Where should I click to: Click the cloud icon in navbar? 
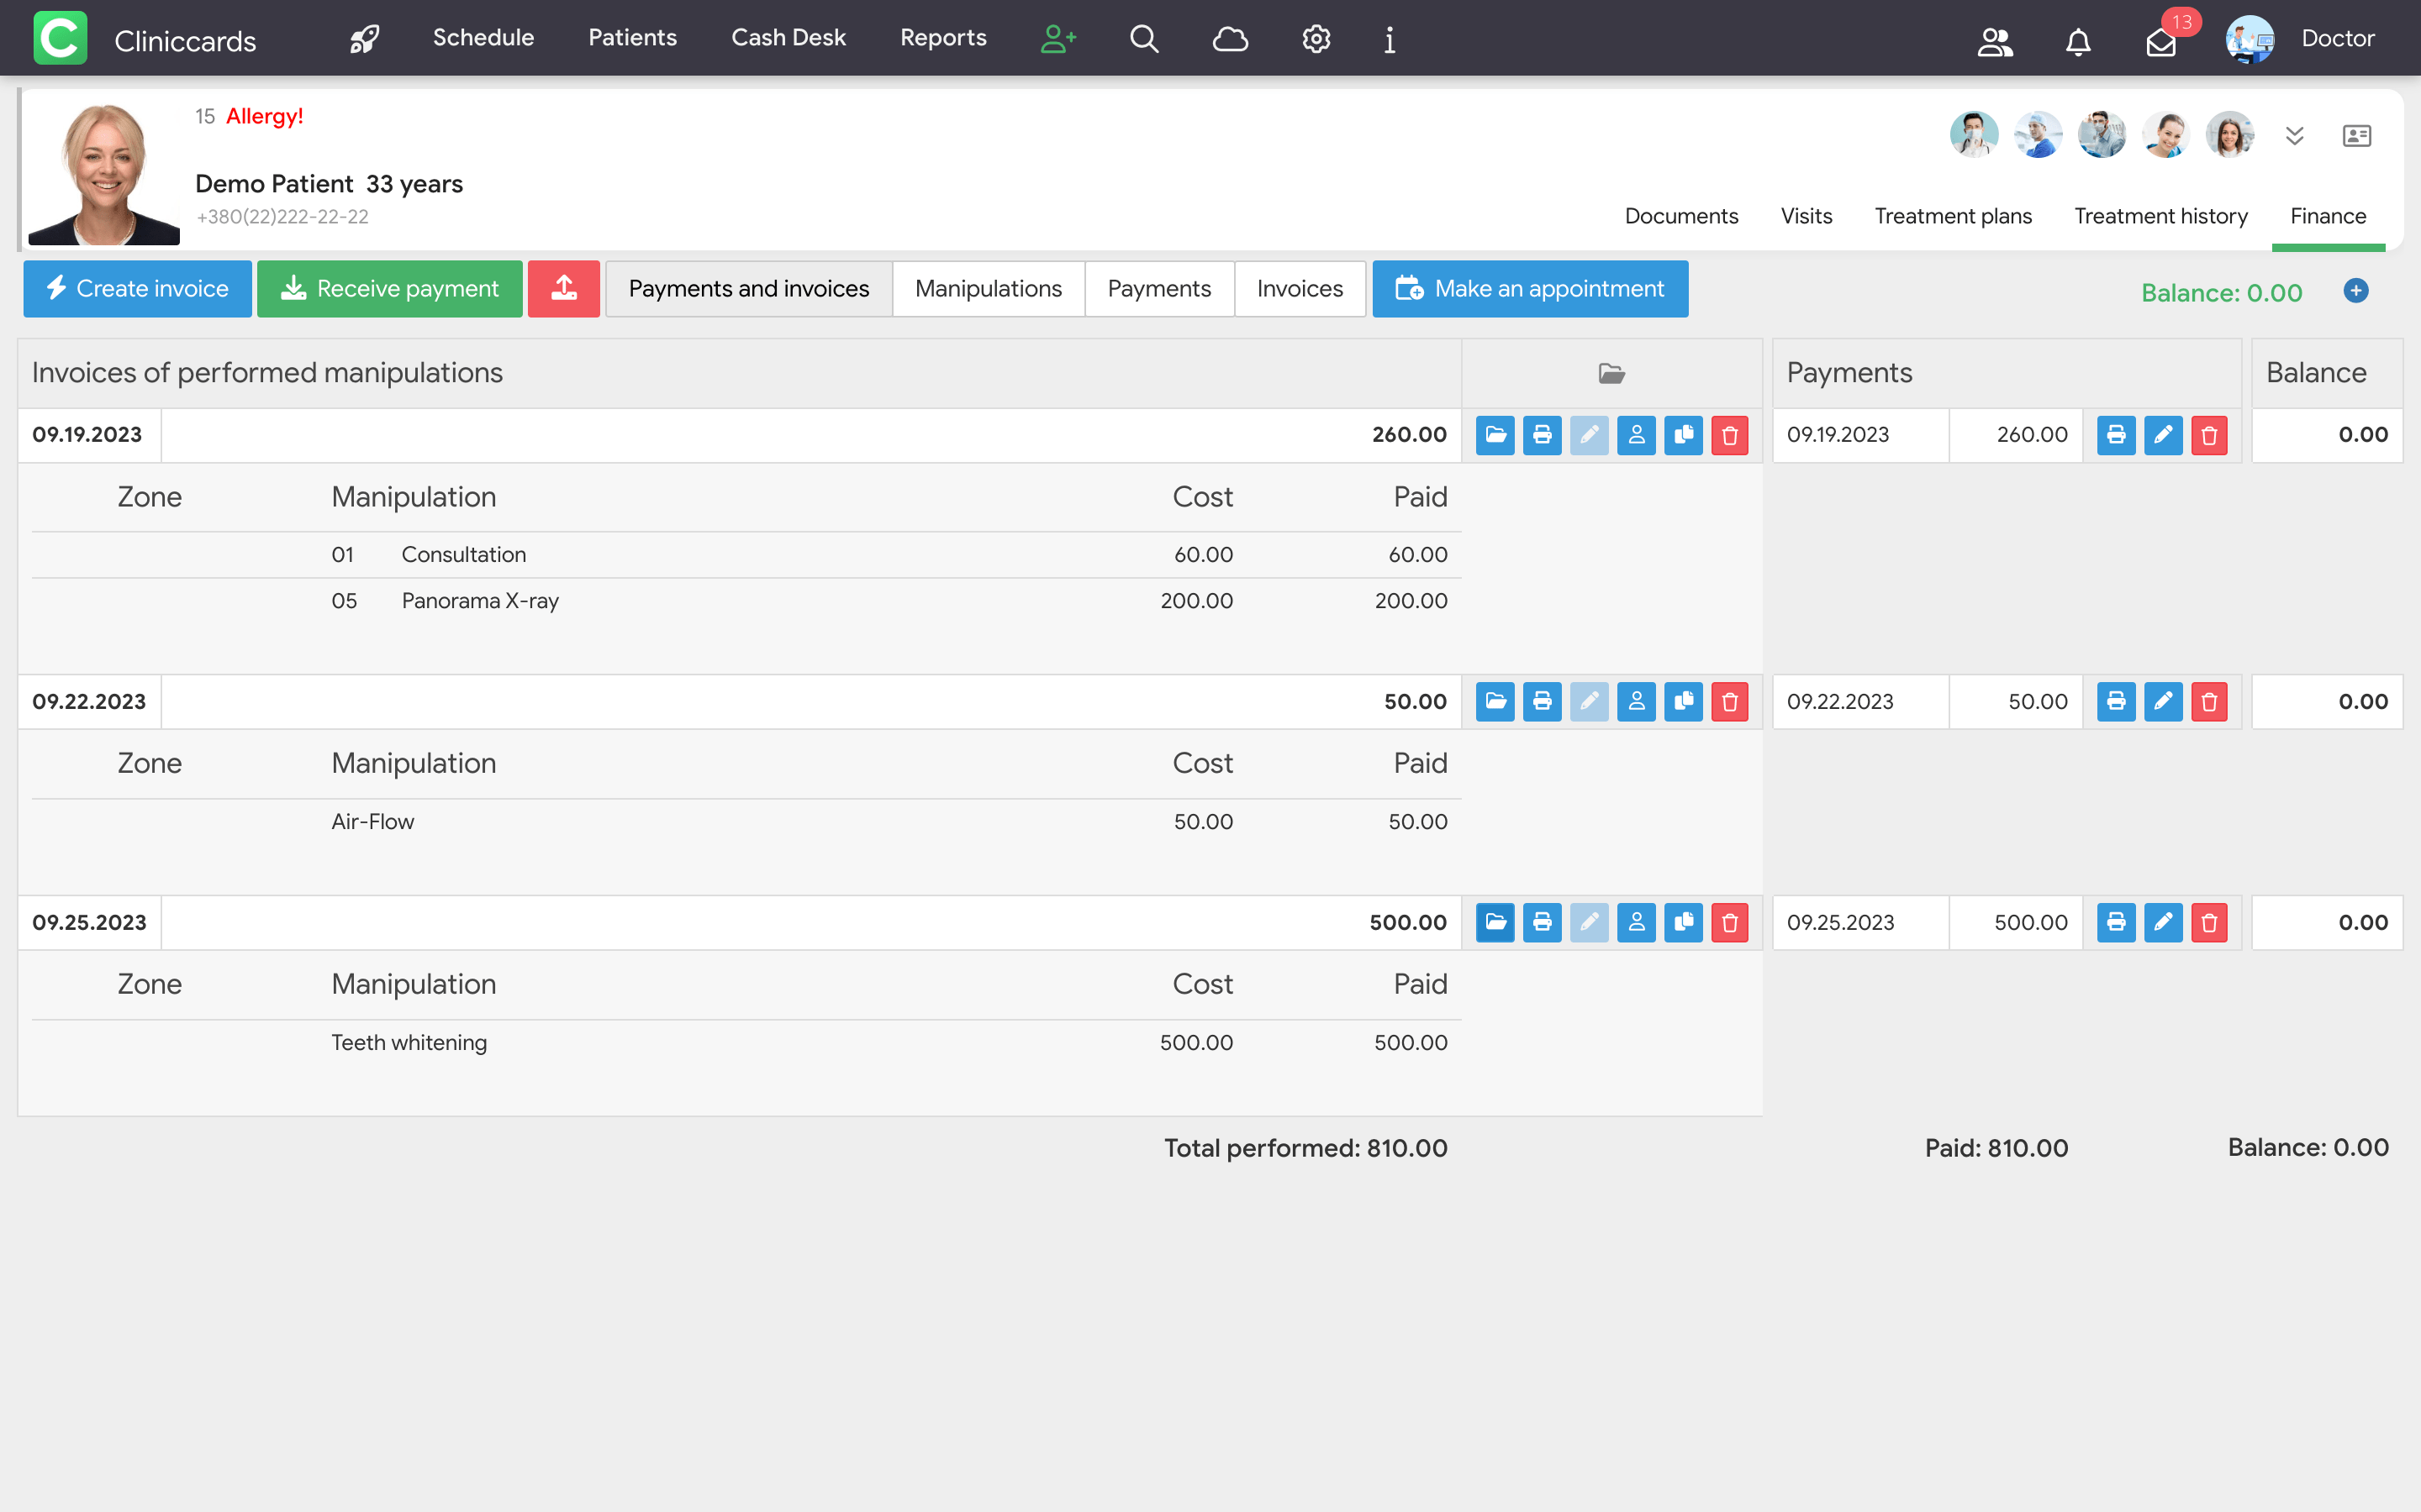1230,39
